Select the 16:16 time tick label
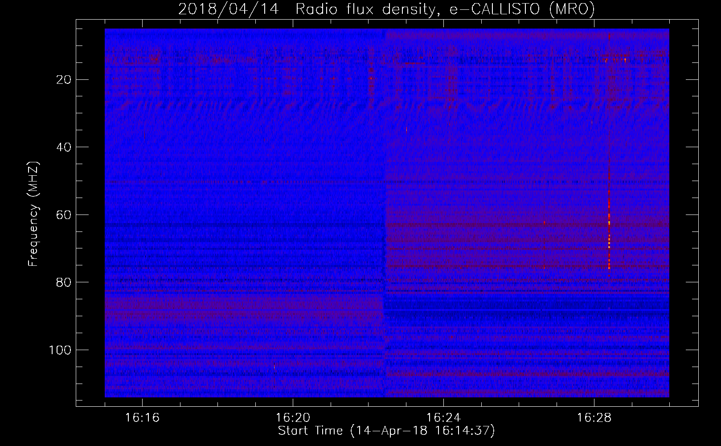Image resolution: width=721 pixels, height=446 pixels. point(142,417)
